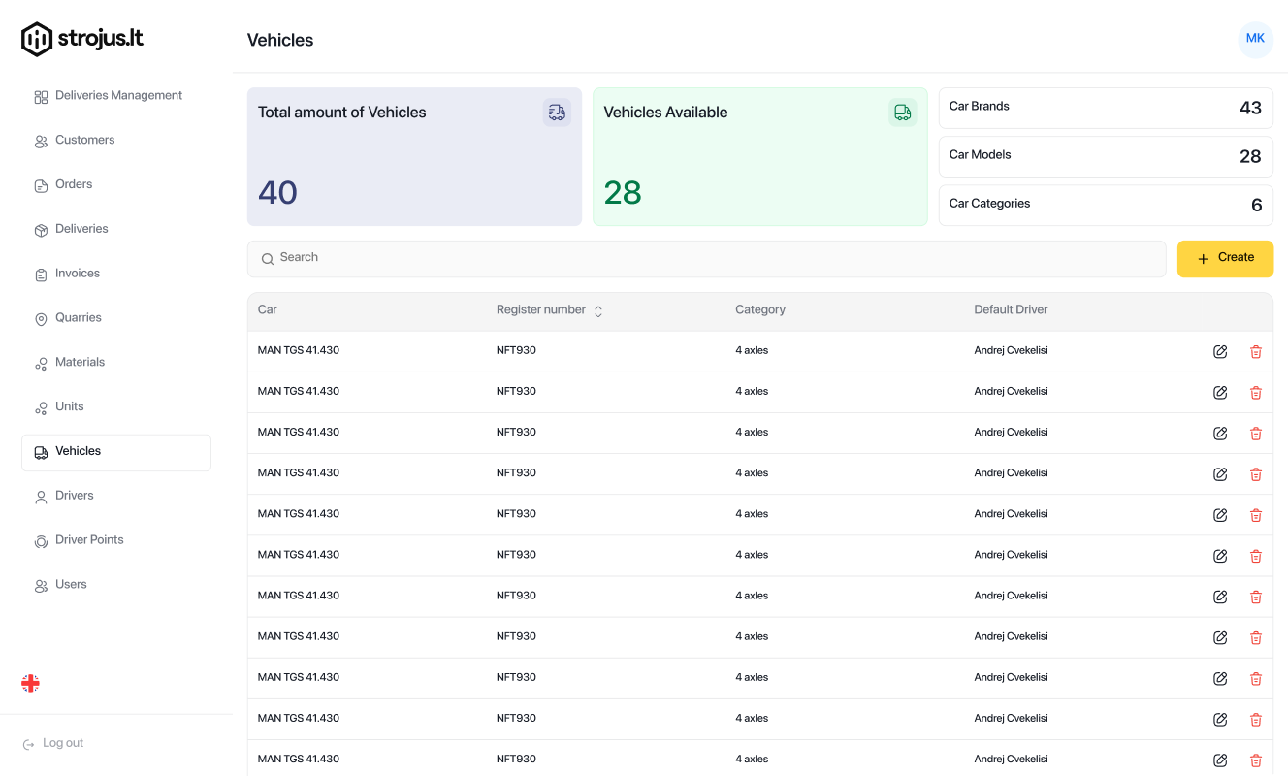
Task: Click the magnifier icon in search bar
Action: [268, 259]
